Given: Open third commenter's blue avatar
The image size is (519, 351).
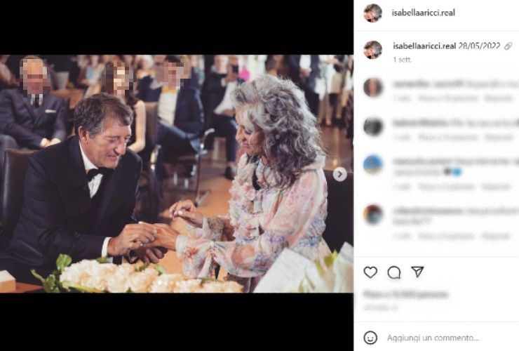Looking at the screenshot, I should [x=373, y=164].
